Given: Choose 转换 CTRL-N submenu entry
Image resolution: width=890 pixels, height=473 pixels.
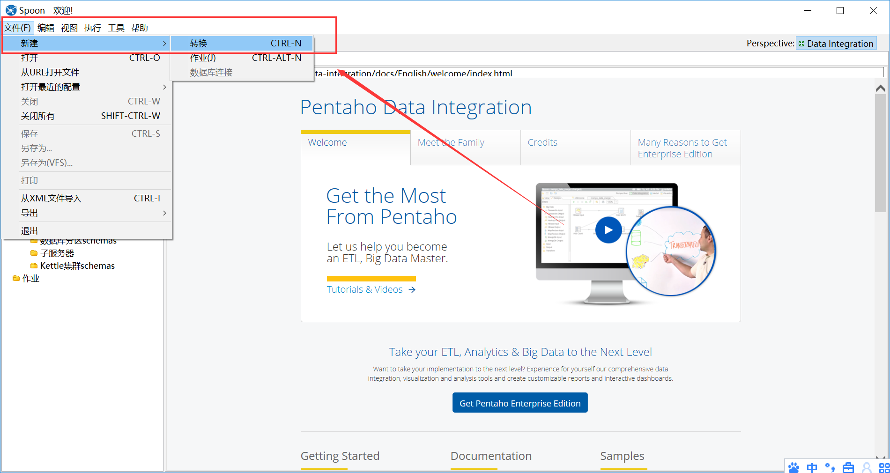Looking at the screenshot, I should coord(242,43).
